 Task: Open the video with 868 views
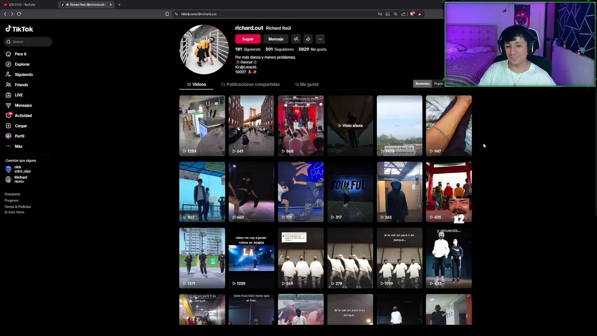301,126
